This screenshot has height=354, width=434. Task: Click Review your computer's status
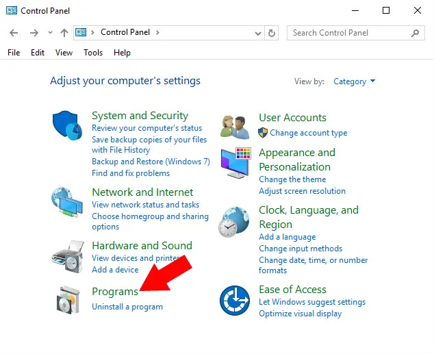(x=147, y=128)
